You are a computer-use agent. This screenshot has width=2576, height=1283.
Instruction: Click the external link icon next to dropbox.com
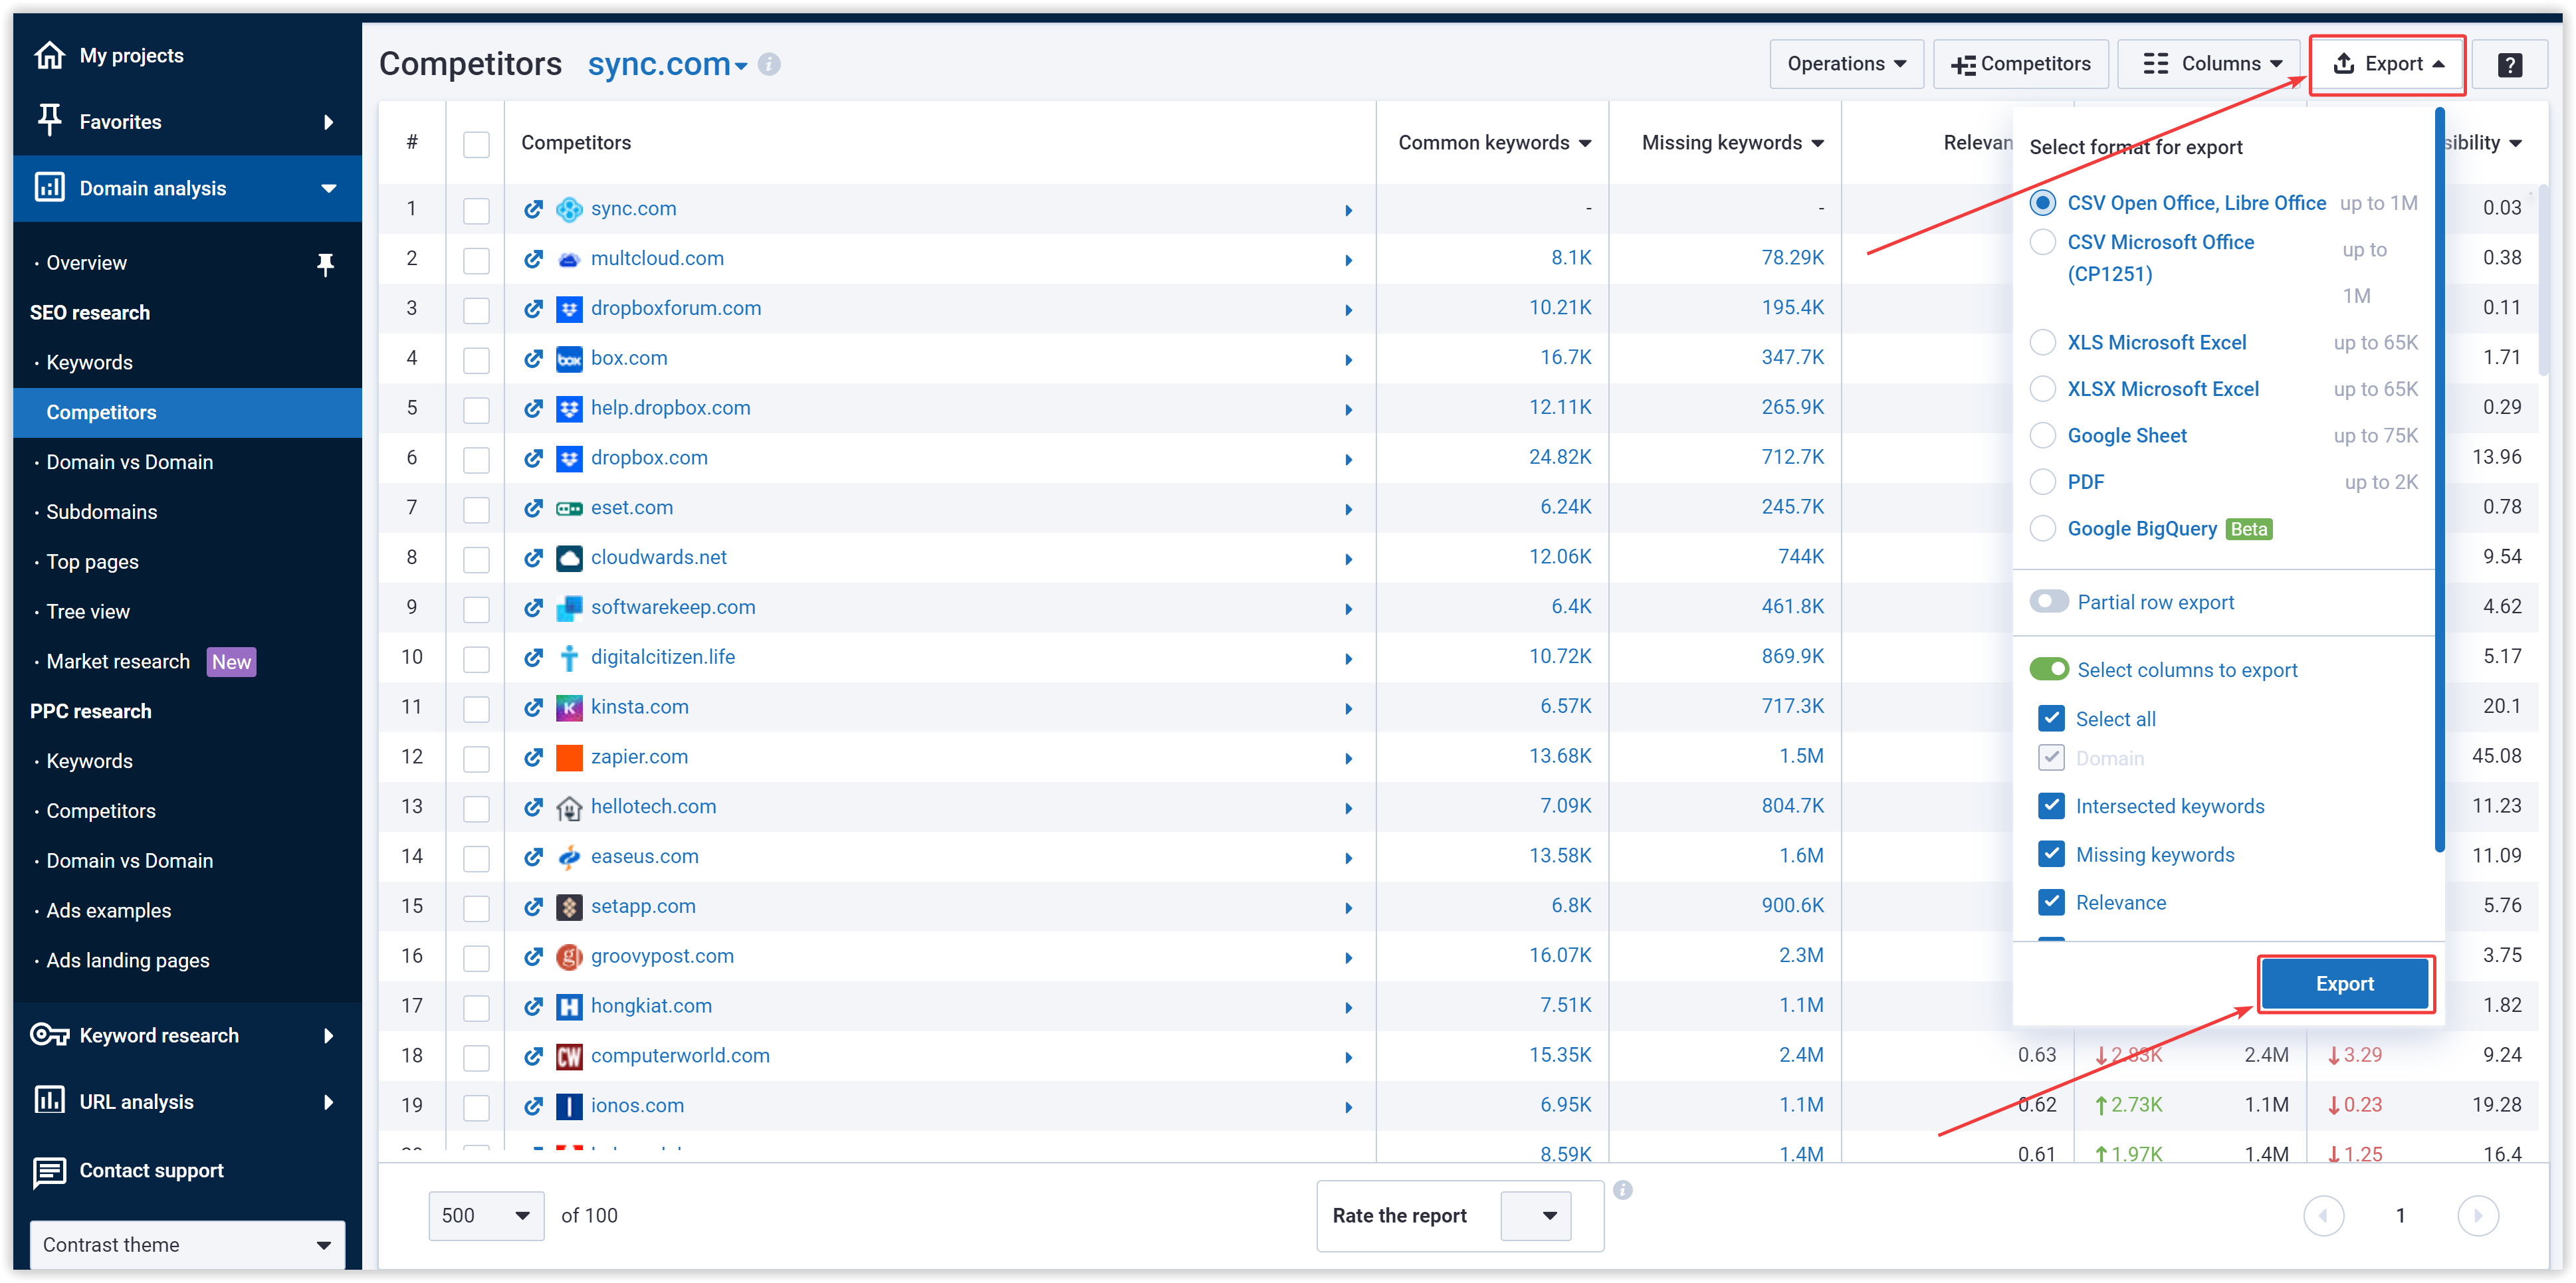pyautogui.click(x=533, y=458)
